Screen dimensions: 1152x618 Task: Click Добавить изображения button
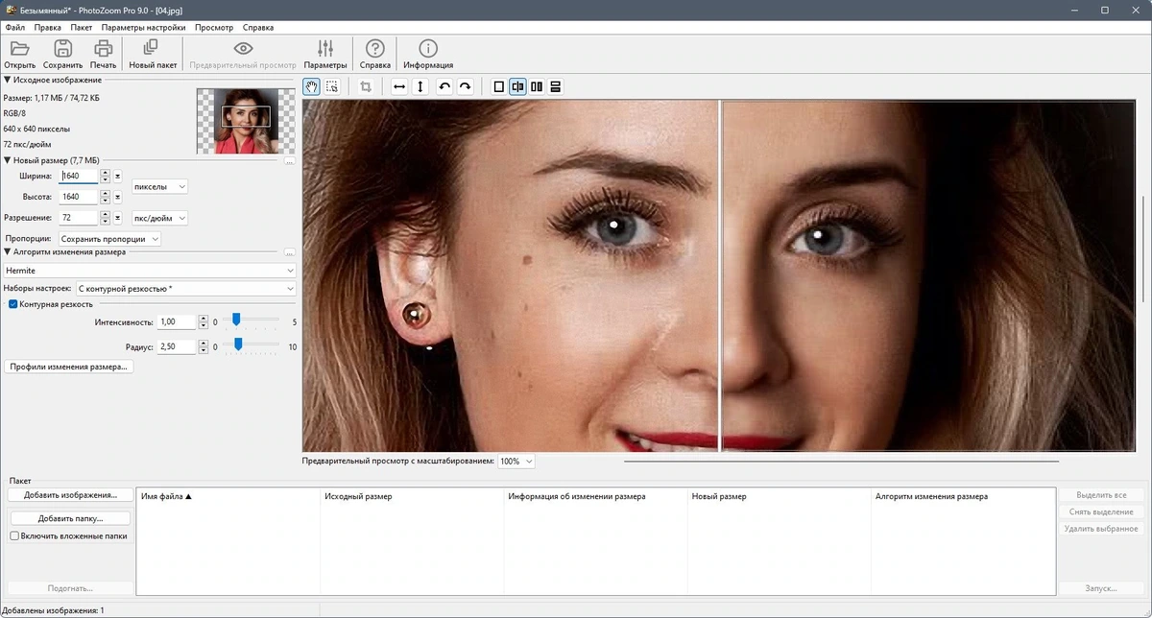click(x=70, y=495)
